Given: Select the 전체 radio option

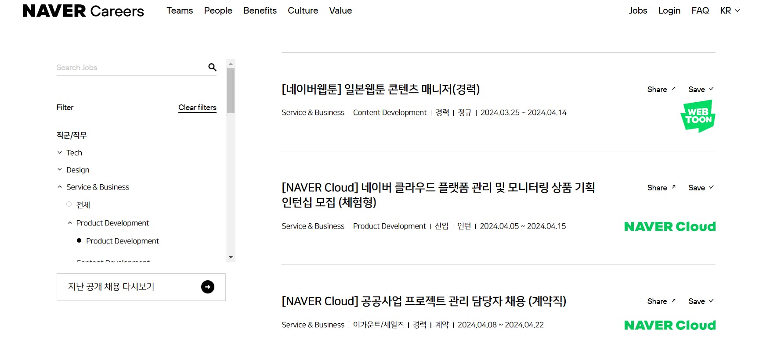Looking at the screenshot, I should pos(69,204).
